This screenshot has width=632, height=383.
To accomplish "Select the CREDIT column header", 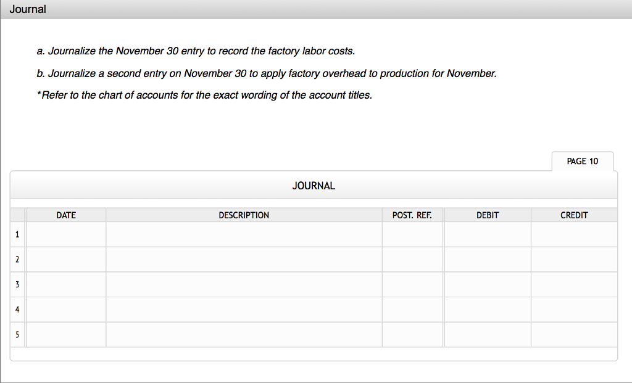I will point(574,215).
